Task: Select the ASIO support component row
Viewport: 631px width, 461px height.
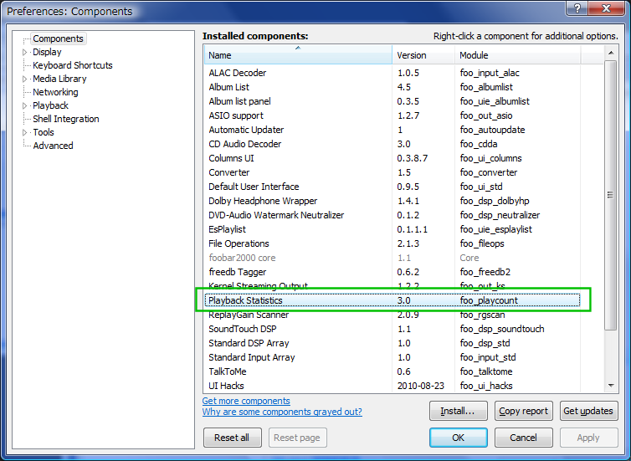Action: (392, 115)
